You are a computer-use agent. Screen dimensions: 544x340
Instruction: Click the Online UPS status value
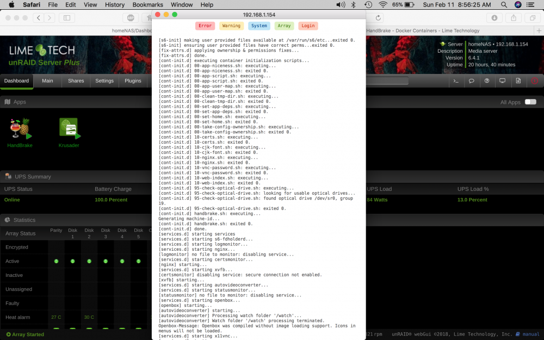[12, 200]
